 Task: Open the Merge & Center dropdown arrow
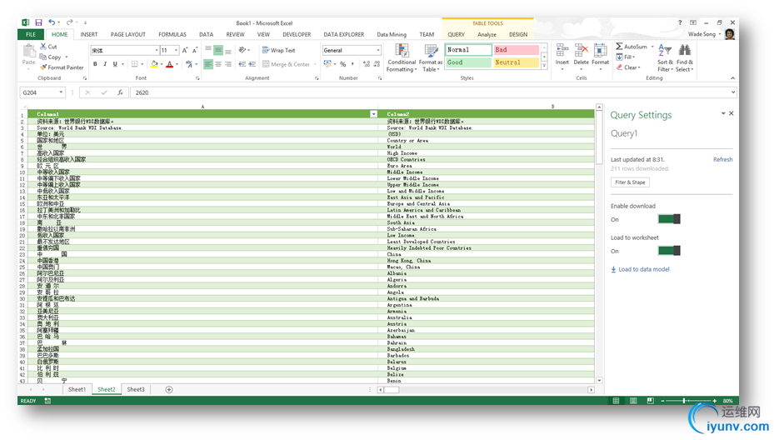point(315,64)
